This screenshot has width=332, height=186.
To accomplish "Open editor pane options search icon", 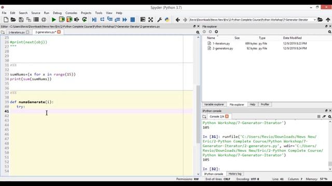I will click(x=198, y=32).
